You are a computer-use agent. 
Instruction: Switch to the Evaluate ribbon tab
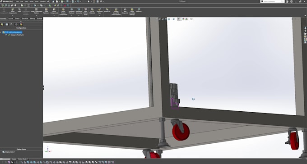click(40, 18)
